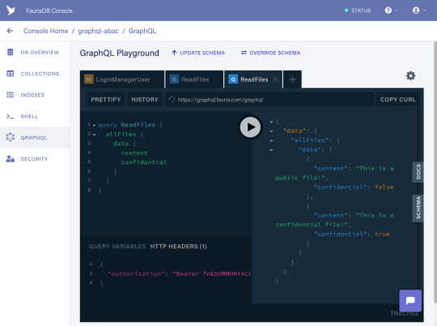Click the "false" value in response

tap(384, 187)
